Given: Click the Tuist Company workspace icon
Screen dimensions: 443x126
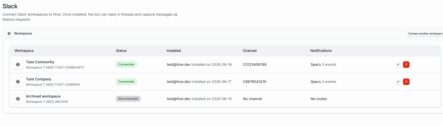Looking at the screenshot, I should coord(18,82).
